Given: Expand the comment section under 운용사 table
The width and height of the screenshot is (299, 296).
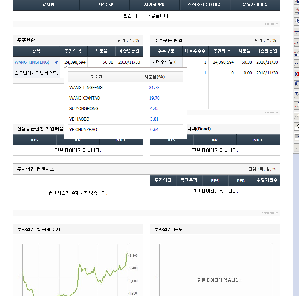Looking at the screenshot, I should click(x=270, y=24).
